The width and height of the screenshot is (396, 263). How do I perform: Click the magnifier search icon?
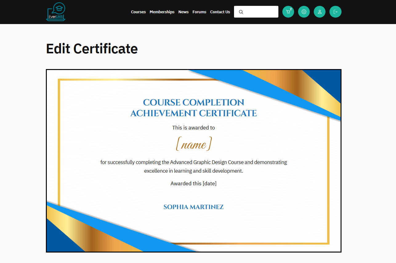pyautogui.click(x=241, y=12)
